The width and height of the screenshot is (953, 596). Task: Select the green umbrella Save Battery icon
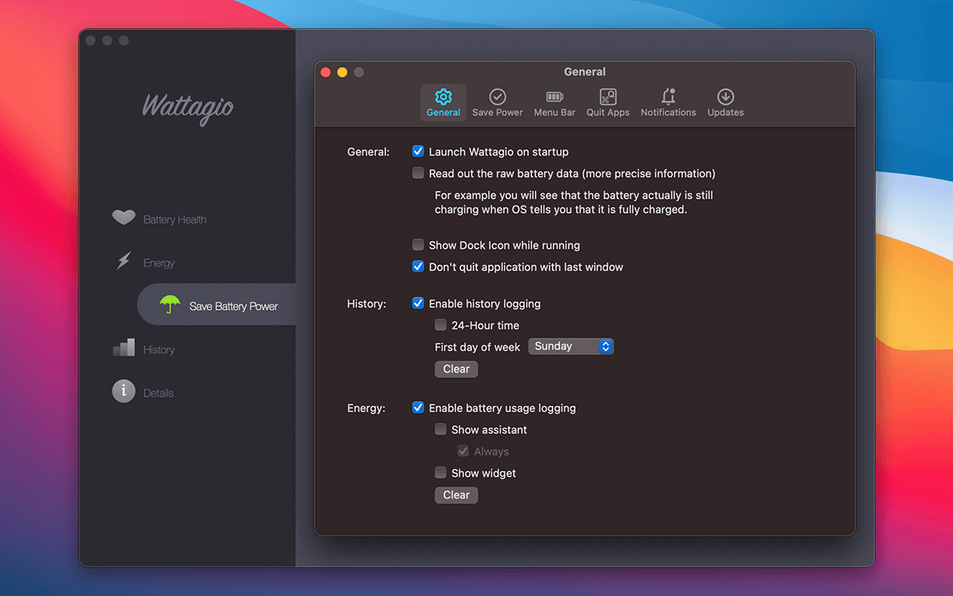pyautogui.click(x=169, y=304)
